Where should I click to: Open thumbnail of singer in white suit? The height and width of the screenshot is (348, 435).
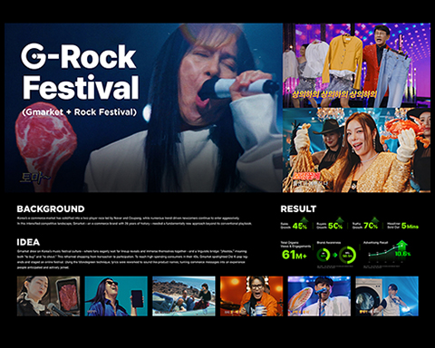[x=319, y=296]
